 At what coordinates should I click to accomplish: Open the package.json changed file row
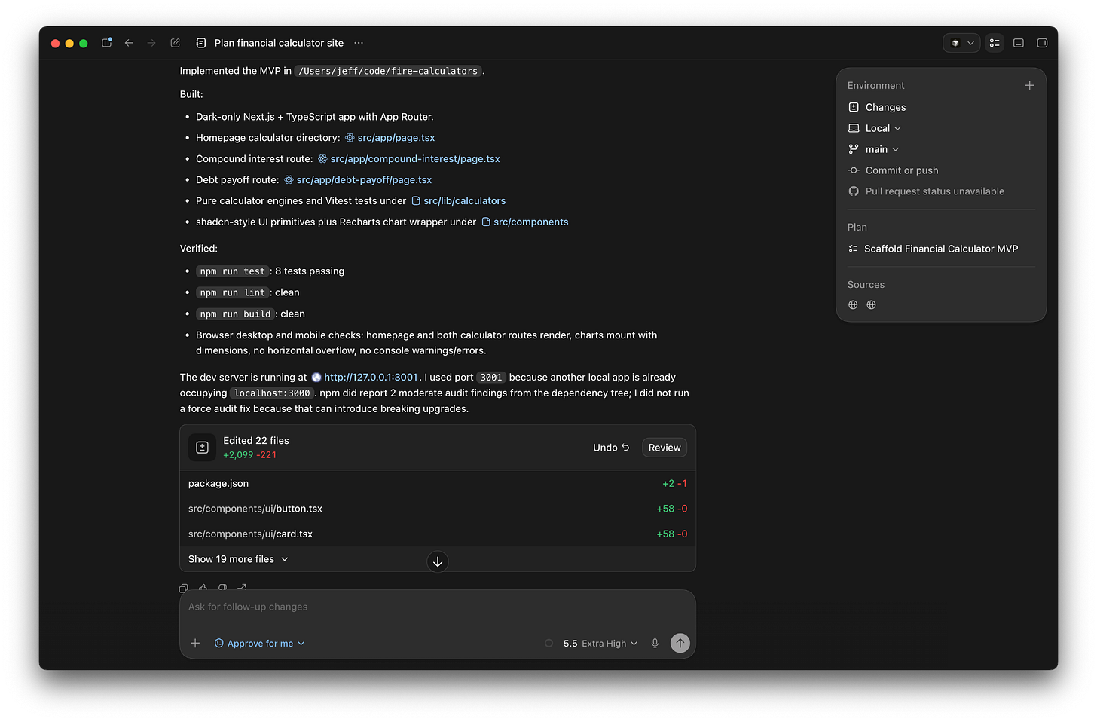pos(438,484)
